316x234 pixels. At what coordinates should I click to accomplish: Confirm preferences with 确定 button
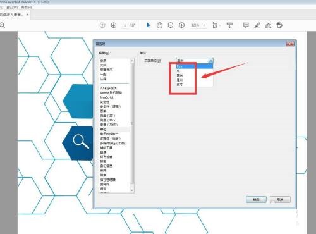pos(256,199)
